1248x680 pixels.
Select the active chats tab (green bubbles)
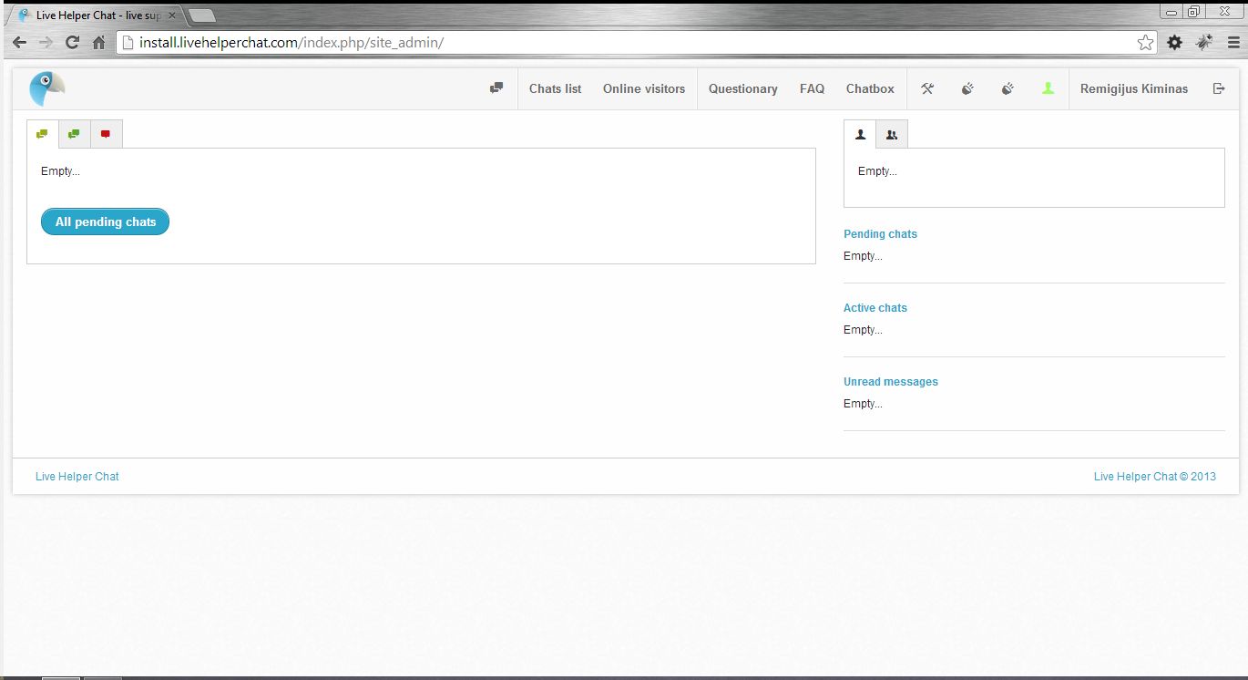click(x=74, y=134)
